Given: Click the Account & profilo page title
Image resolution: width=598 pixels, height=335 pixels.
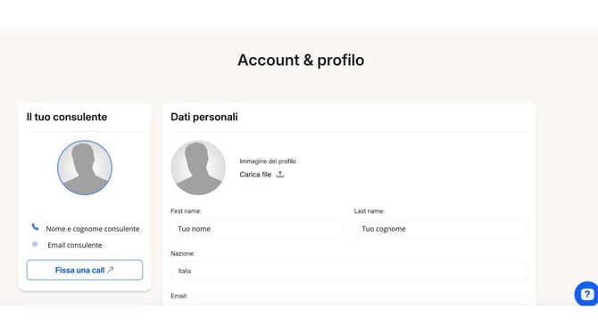Looking at the screenshot, I should click(x=301, y=61).
